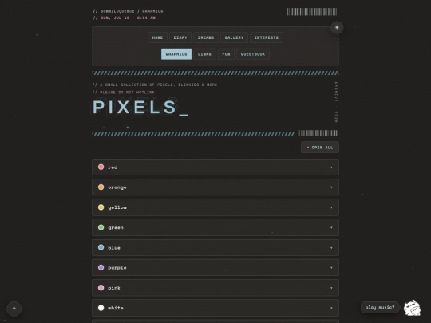Viewport: 431px width, 323px height.
Task: Click the vertical Archive 2026 text
Action: tap(336, 102)
